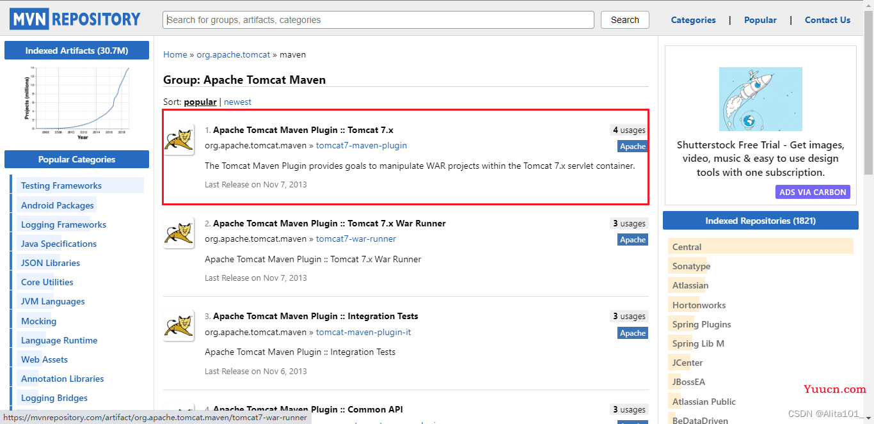The image size is (874, 424).
Task: Open the Contact Us menu item
Action: click(827, 20)
